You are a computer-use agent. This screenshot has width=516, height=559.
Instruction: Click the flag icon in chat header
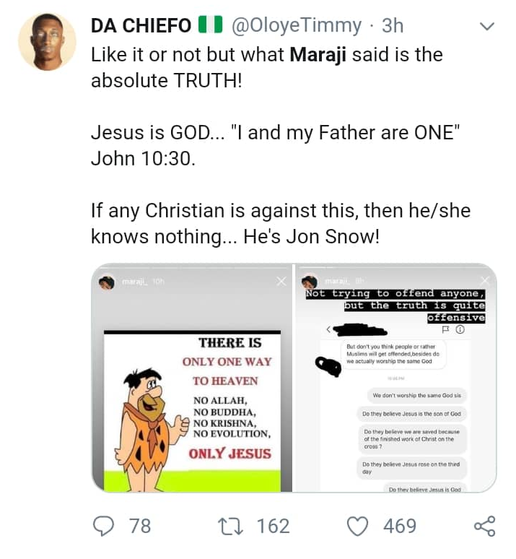click(x=445, y=330)
